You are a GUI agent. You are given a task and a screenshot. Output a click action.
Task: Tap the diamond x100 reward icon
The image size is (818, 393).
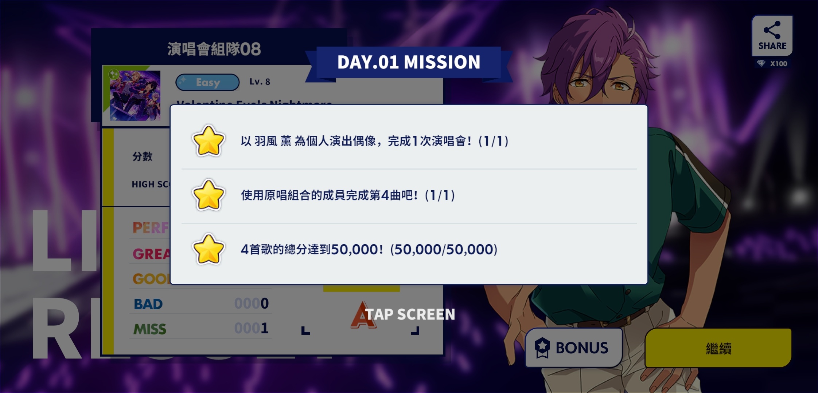(x=761, y=63)
